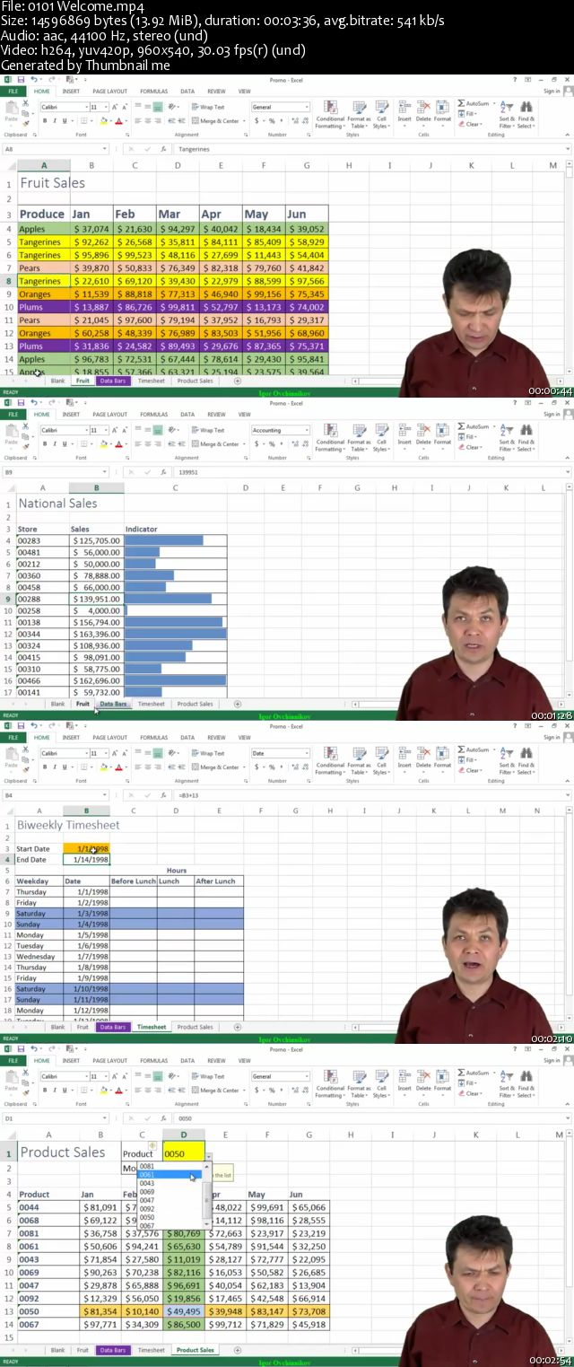Click Conditional Formatting in the Fruit Sales frame
Viewport: 574px width, 1367px height.
(330, 114)
